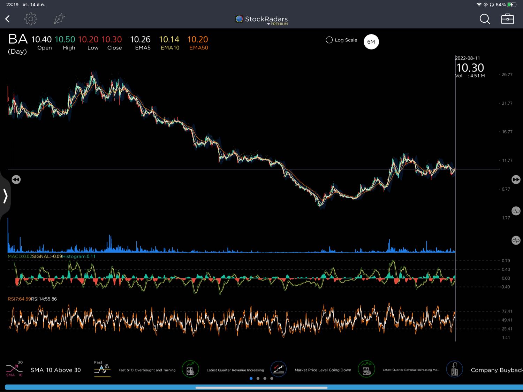The image size is (523, 392).
Task: Open the portfolio briefcase icon
Action: pyautogui.click(x=507, y=19)
